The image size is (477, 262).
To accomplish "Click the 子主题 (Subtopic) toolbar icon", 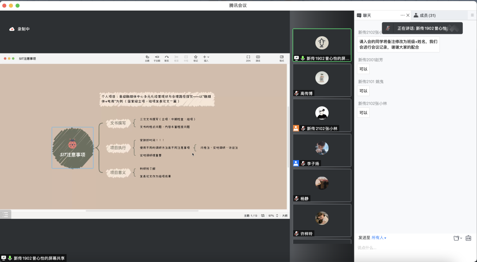I will [x=157, y=58].
